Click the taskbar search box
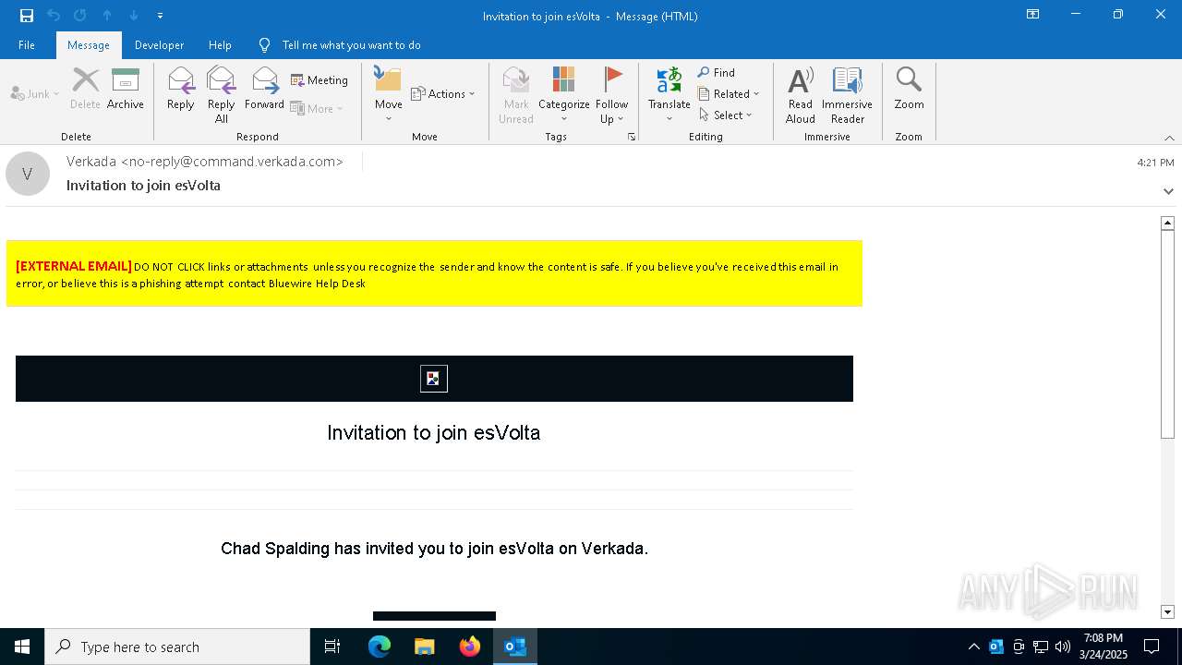This screenshot has height=665, width=1182. coord(177,647)
